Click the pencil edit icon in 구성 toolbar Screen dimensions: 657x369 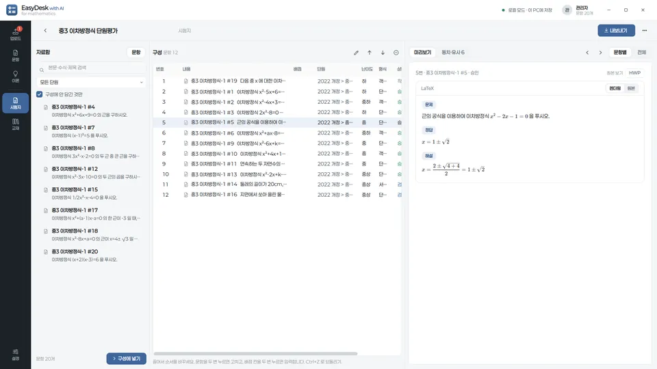356,53
